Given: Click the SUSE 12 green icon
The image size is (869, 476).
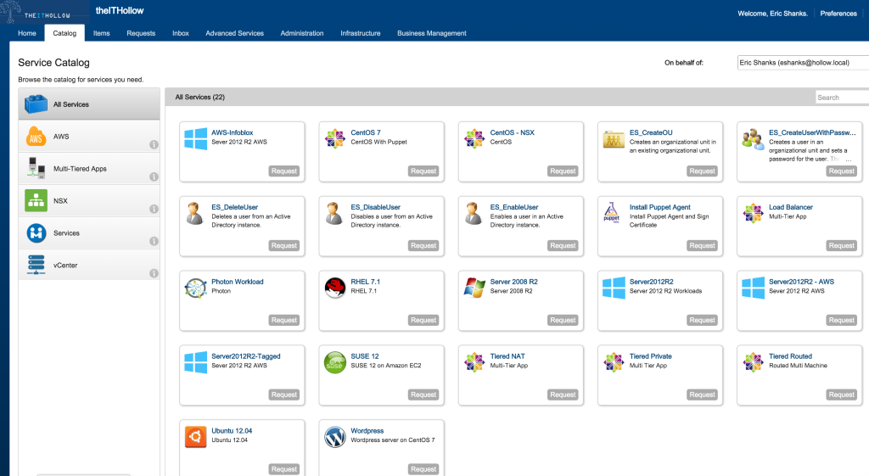Looking at the screenshot, I should (x=335, y=362).
